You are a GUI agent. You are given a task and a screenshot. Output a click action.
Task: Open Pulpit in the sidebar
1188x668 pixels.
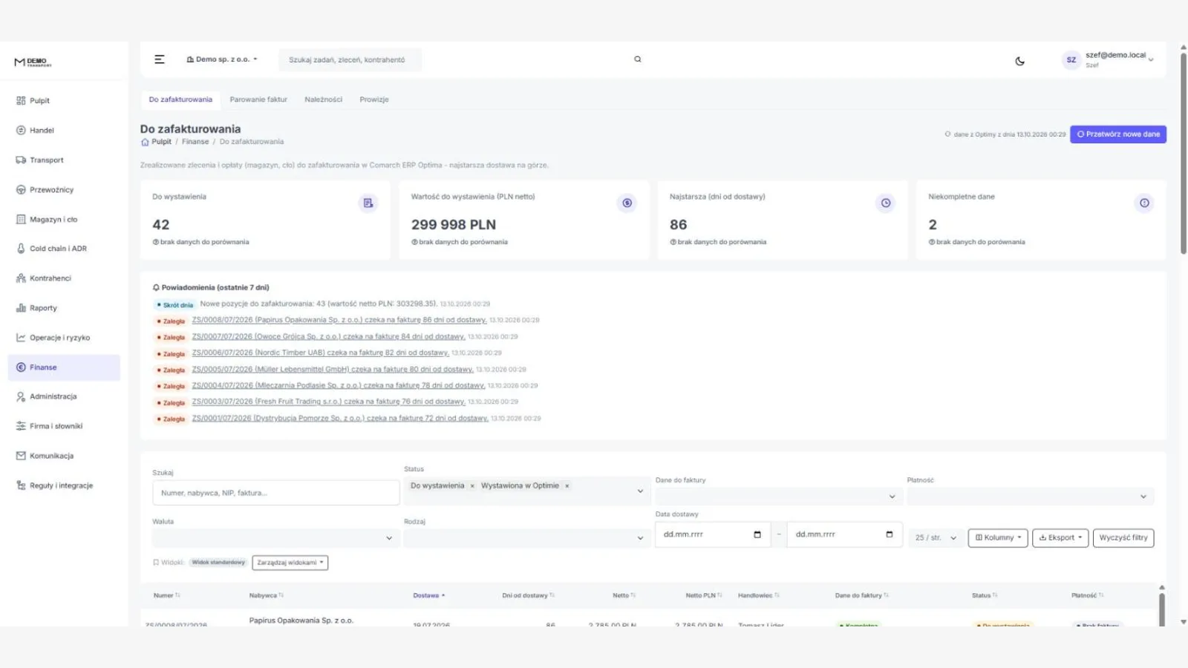[x=64, y=101]
